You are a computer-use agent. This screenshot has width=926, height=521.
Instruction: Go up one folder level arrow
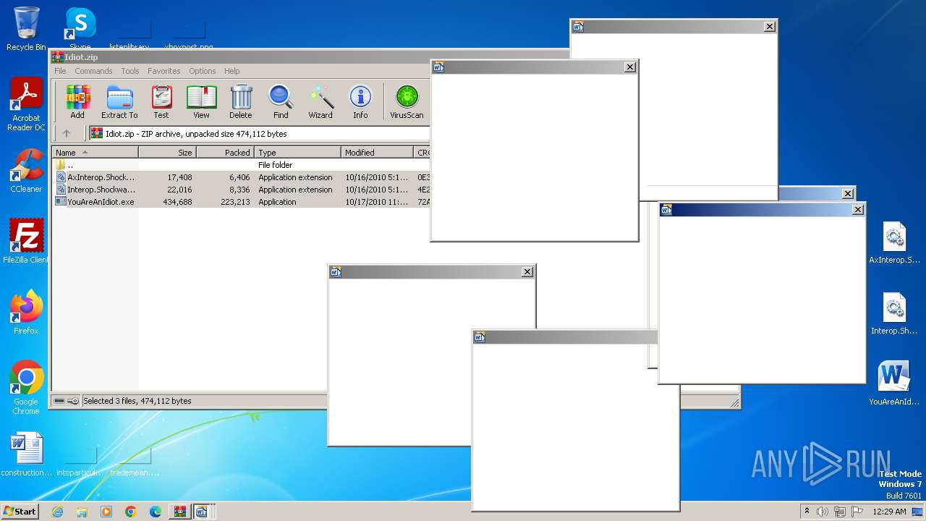tap(67, 133)
